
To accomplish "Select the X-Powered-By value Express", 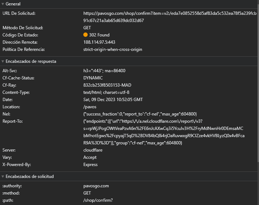I will pyautogui.click(x=90, y=165).
